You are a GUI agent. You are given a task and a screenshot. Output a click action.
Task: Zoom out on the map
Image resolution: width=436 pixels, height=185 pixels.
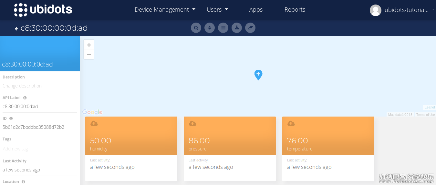click(x=89, y=55)
